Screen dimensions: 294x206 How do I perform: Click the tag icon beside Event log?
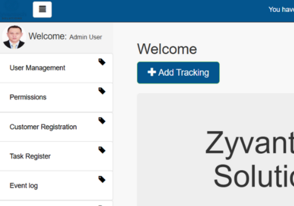(x=102, y=179)
